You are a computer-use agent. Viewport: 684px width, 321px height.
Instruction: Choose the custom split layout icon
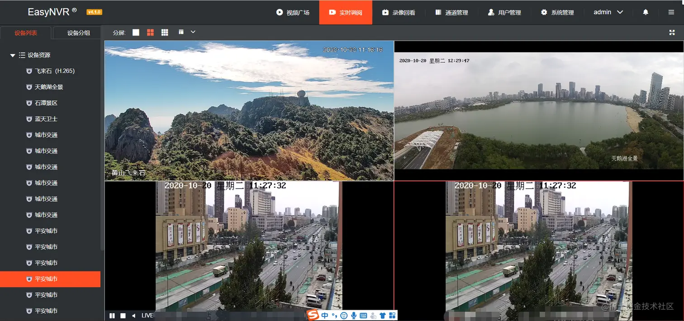click(x=180, y=32)
